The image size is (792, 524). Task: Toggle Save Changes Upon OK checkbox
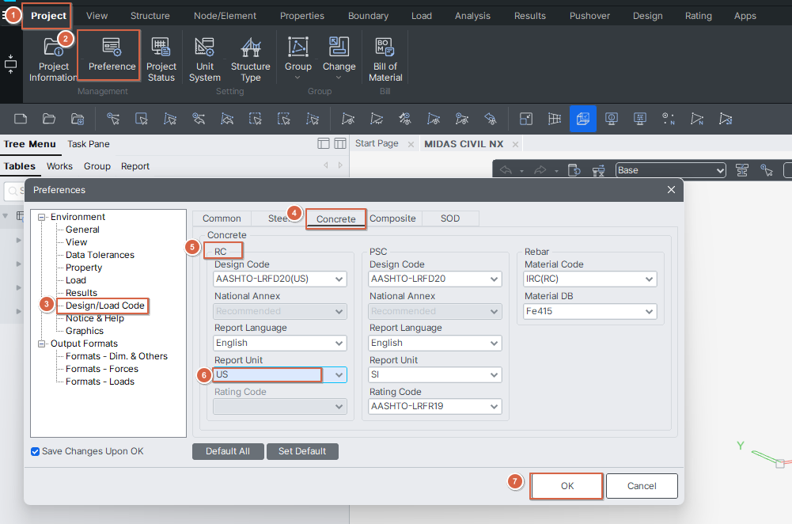coord(36,451)
